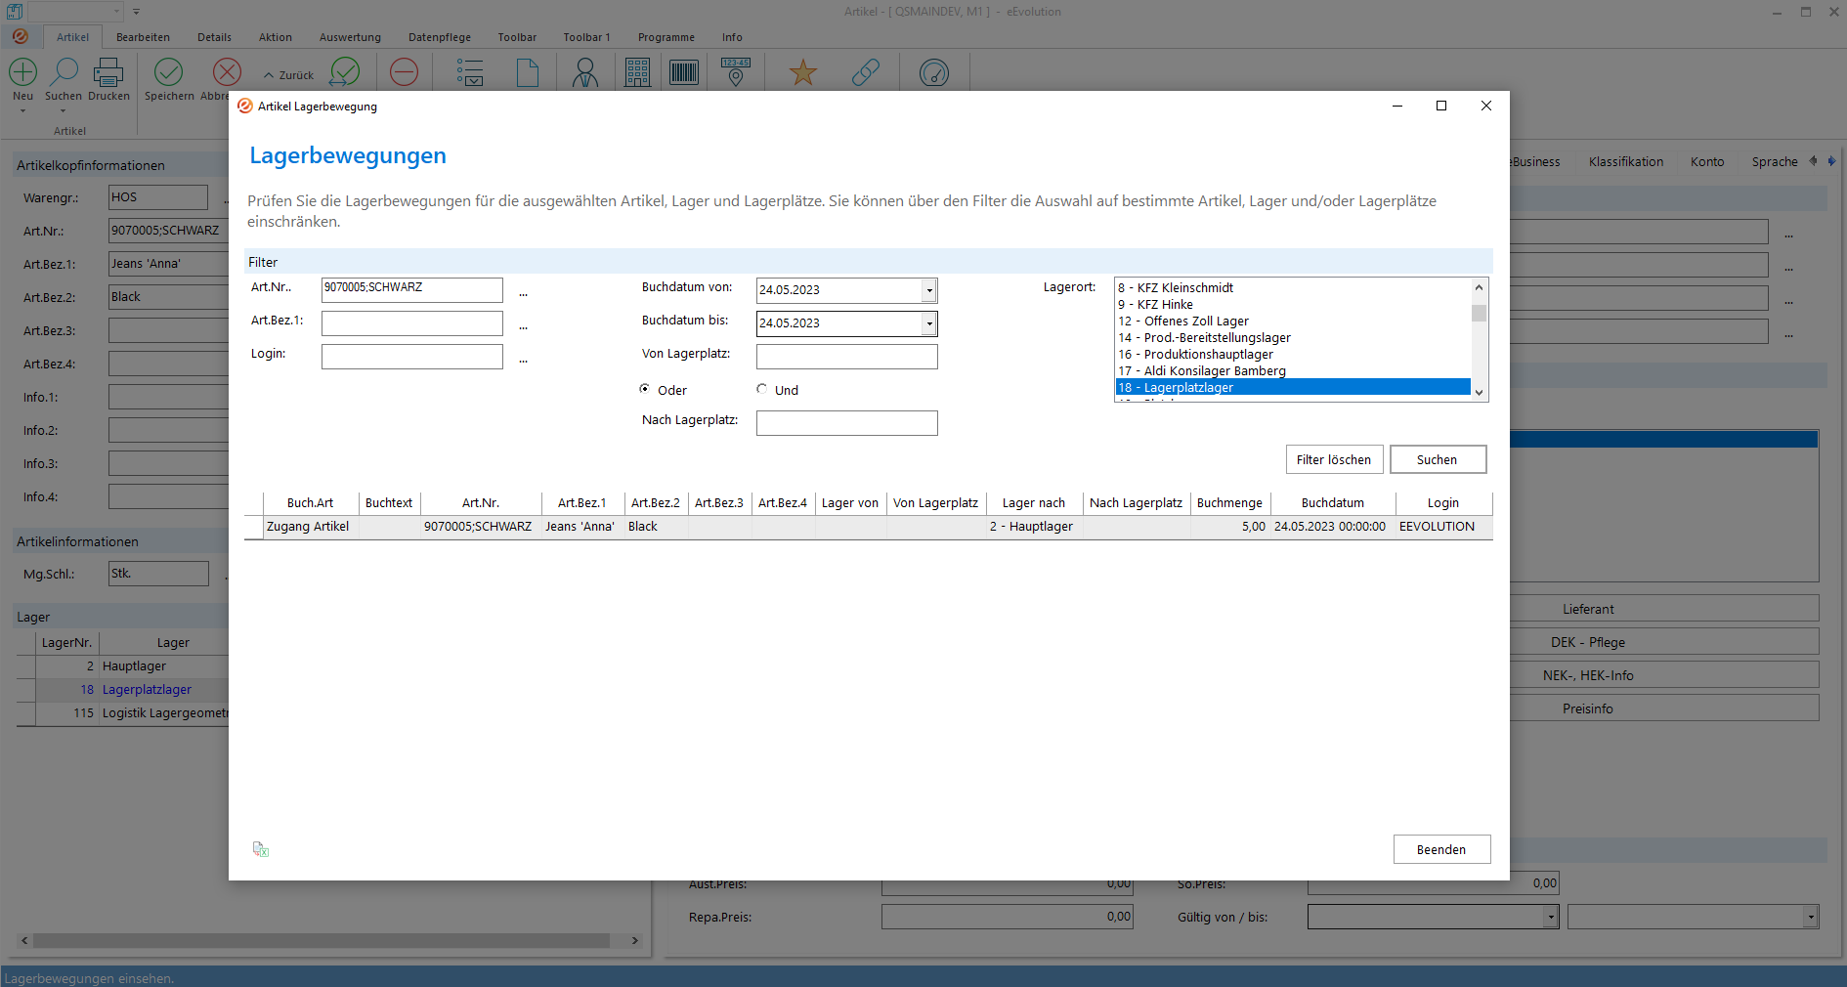Click the Speichern checkmark icon
The image size is (1847, 987).
point(169,72)
